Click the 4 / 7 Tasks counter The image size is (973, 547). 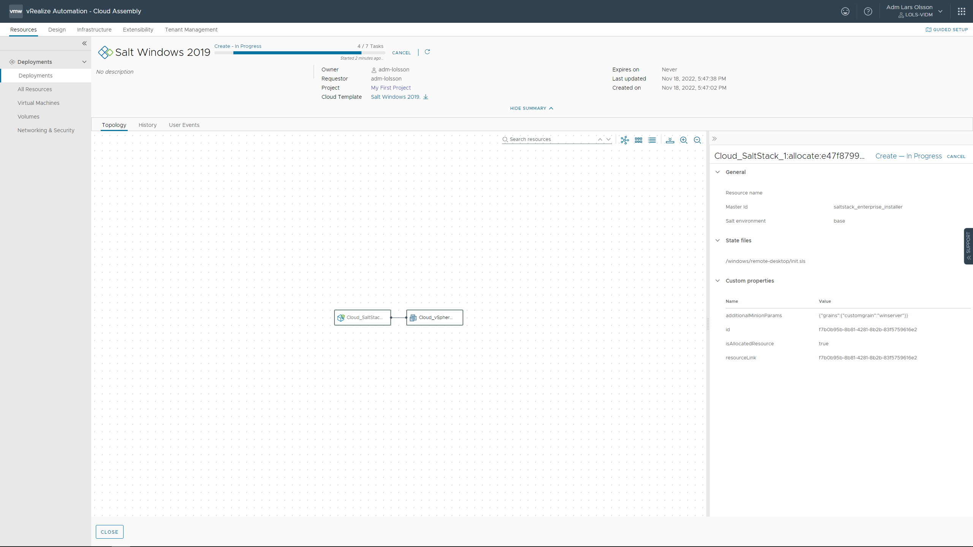point(370,46)
